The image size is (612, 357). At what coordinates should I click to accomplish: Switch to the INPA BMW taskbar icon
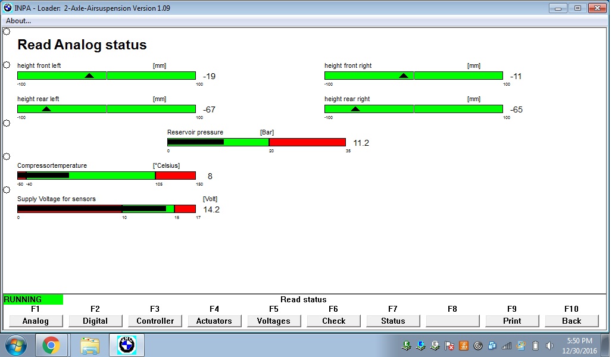pos(127,345)
